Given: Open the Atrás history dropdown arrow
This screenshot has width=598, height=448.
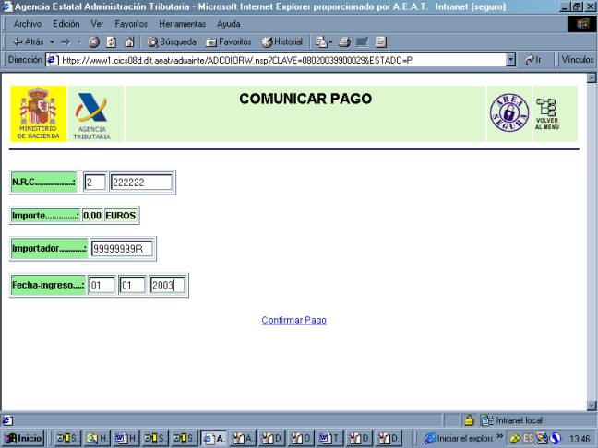Looking at the screenshot, I should pyautogui.click(x=51, y=41).
